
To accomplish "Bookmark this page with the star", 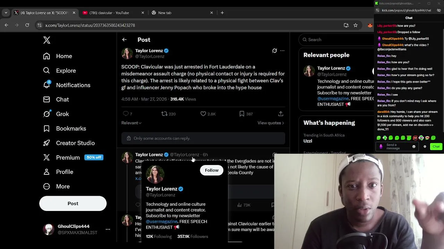I will pyautogui.click(x=356, y=25).
